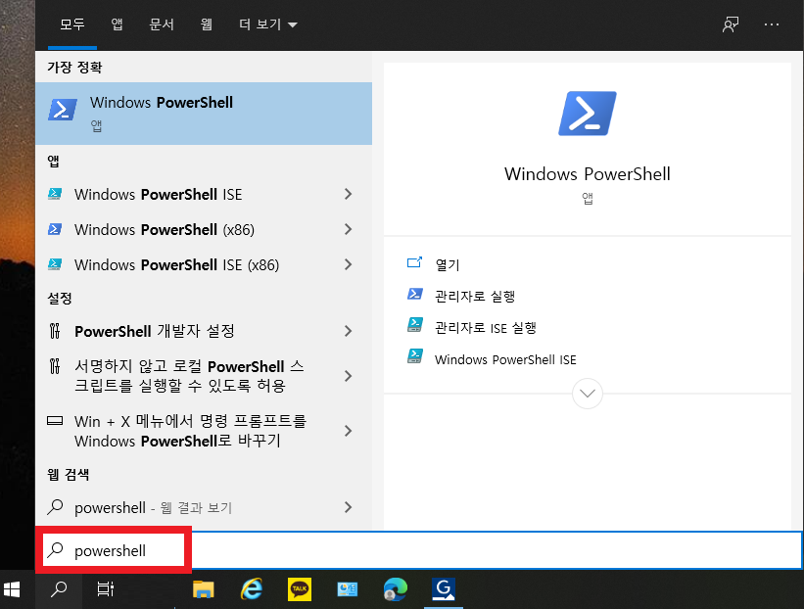804x609 pixels.
Task: Open the 더 보기 dropdown
Action: click(267, 24)
